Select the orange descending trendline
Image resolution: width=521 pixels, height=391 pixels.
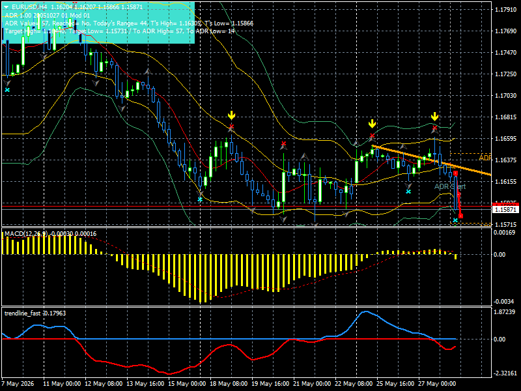pos(431,160)
